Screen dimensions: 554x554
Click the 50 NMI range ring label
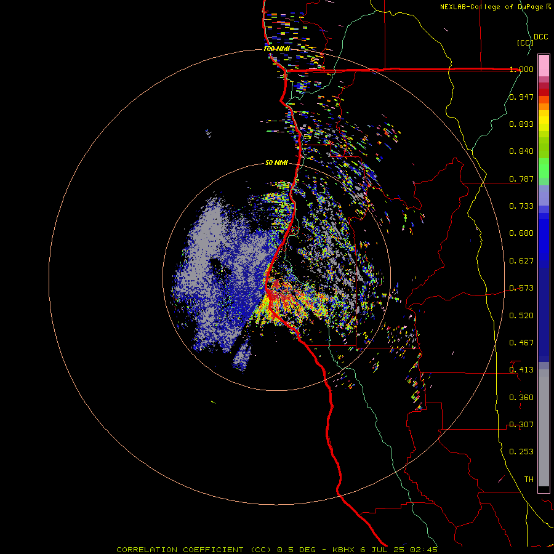[276, 163]
